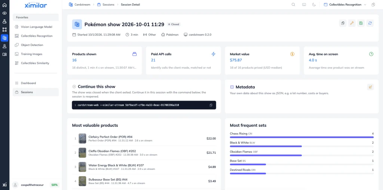Toggle dark mode moon icon

tap(314, 4)
